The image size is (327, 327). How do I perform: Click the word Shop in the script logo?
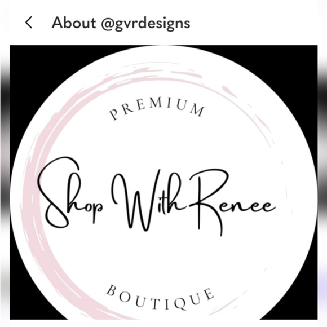70,193
